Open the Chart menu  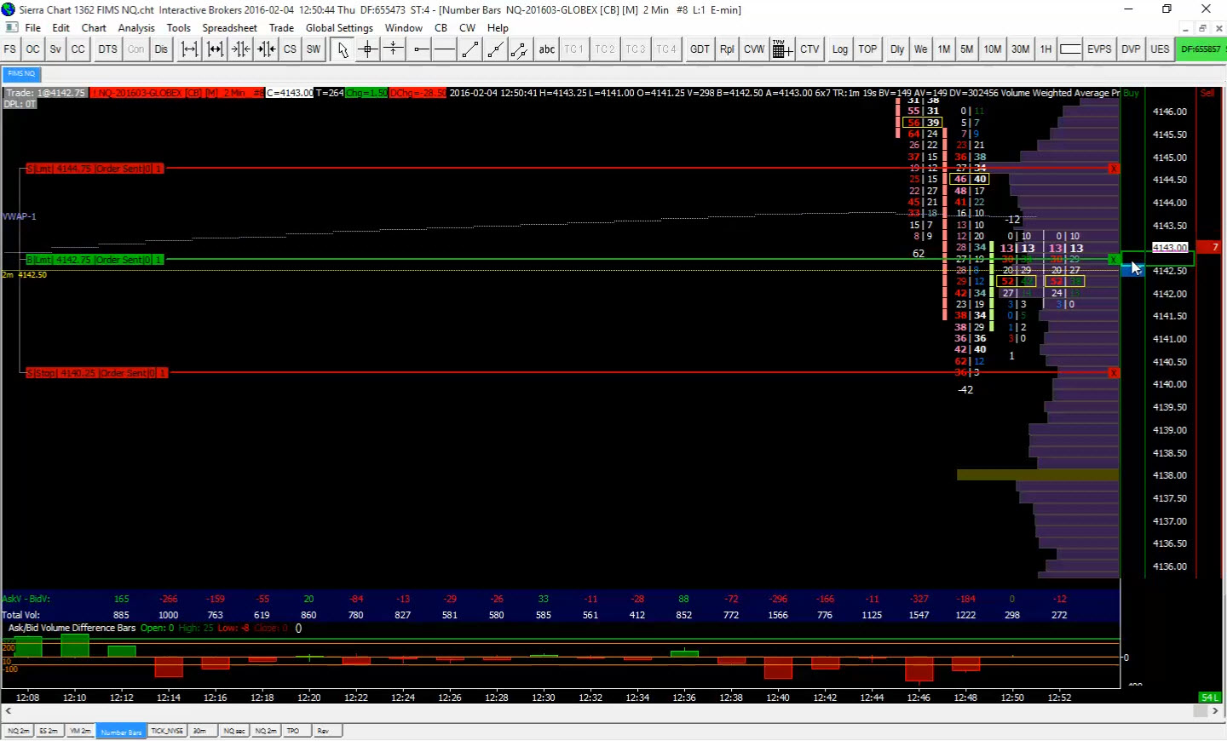click(x=94, y=27)
